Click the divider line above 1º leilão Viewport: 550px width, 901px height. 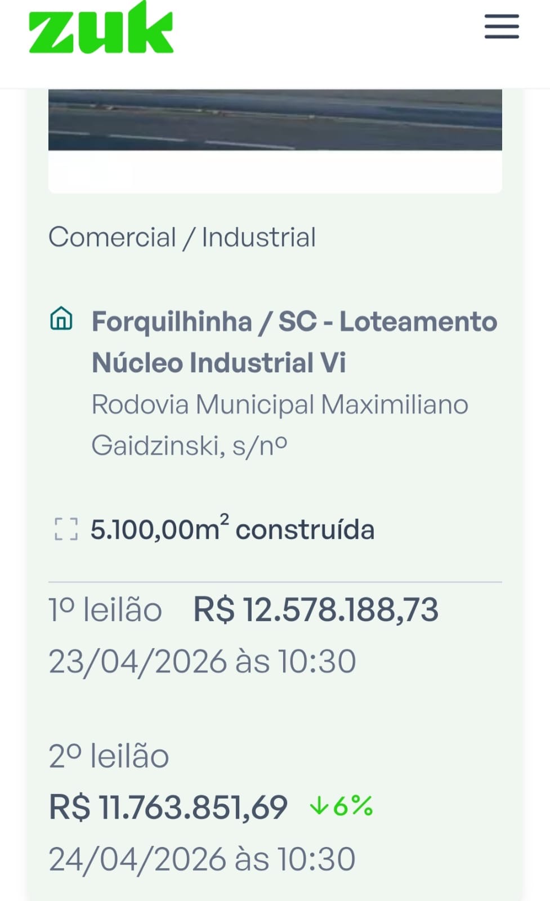click(275, 582)
